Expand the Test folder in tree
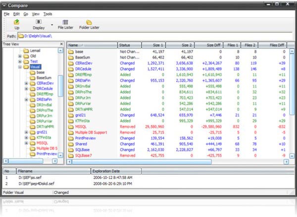Viewport: 297px width, 217px height. [x=20, y=61]
